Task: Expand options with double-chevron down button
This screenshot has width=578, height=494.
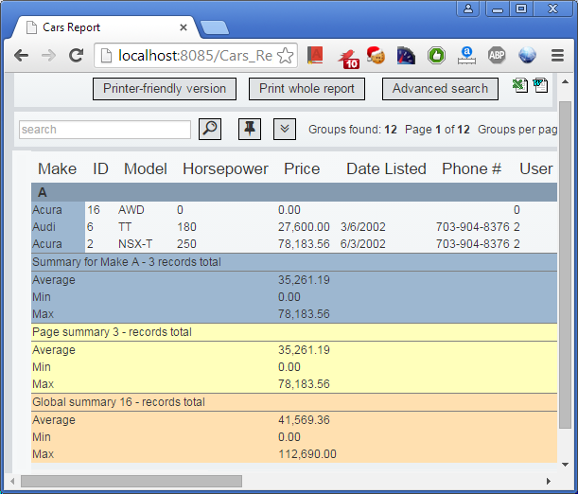Action: pos(285,129)
